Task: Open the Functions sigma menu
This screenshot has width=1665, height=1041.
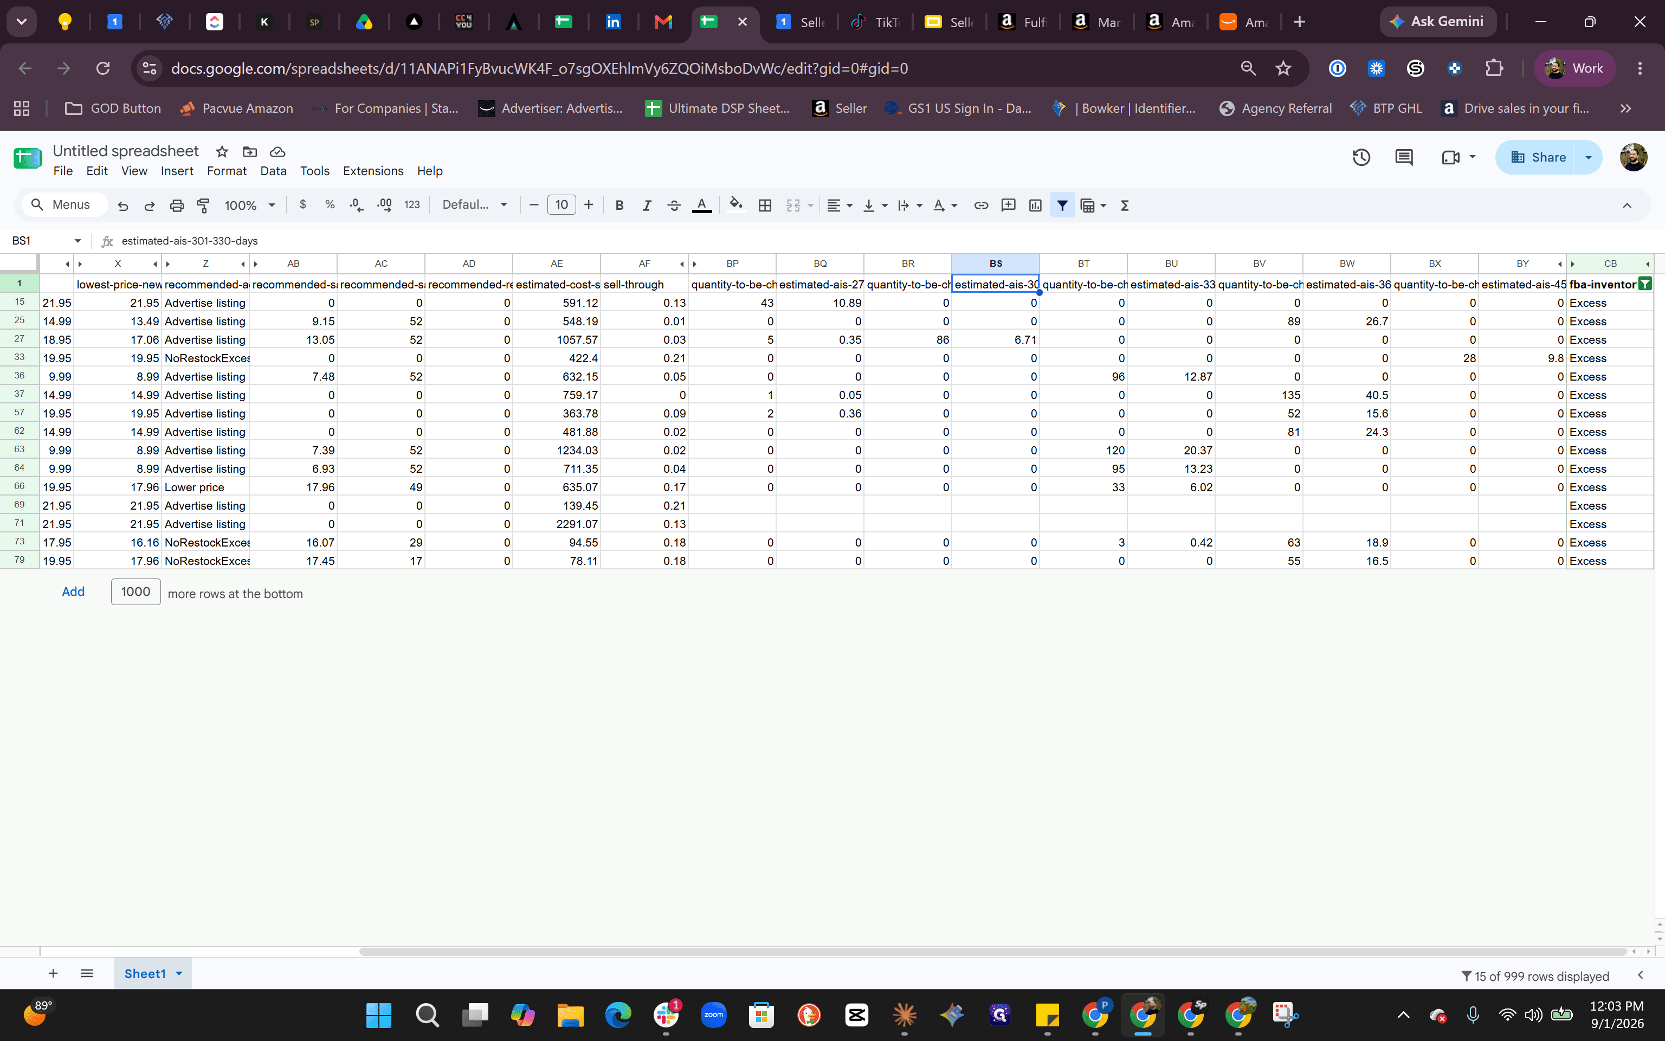Action: (1125, 205)
